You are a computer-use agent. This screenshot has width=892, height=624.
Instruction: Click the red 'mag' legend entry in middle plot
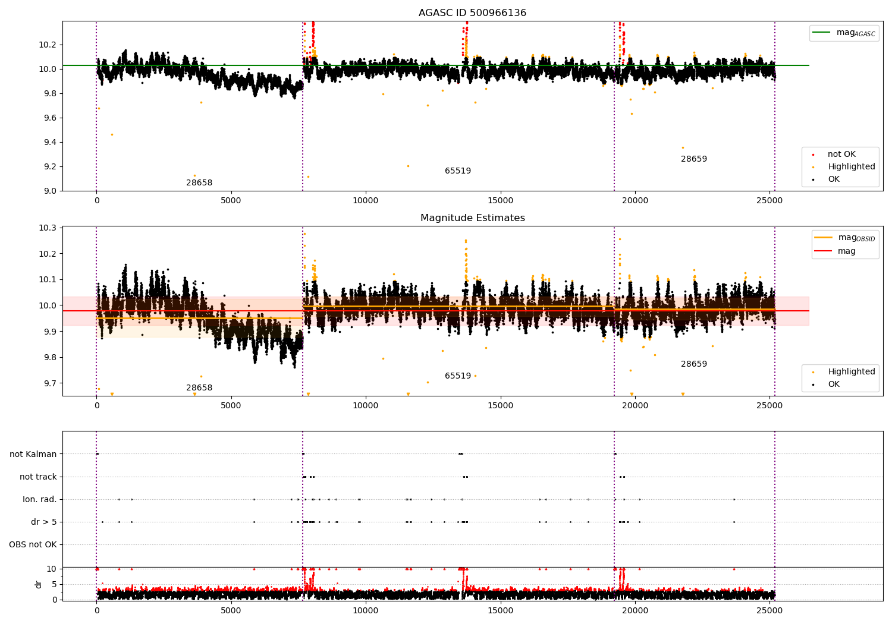pyautogui.click(x=836, y=251)
